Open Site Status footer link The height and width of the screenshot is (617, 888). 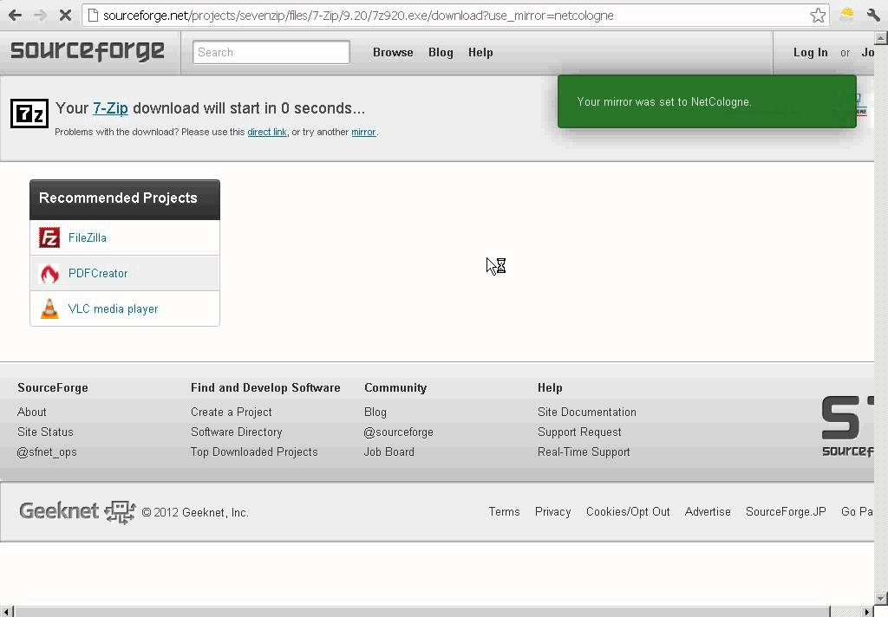coord(45,432)
